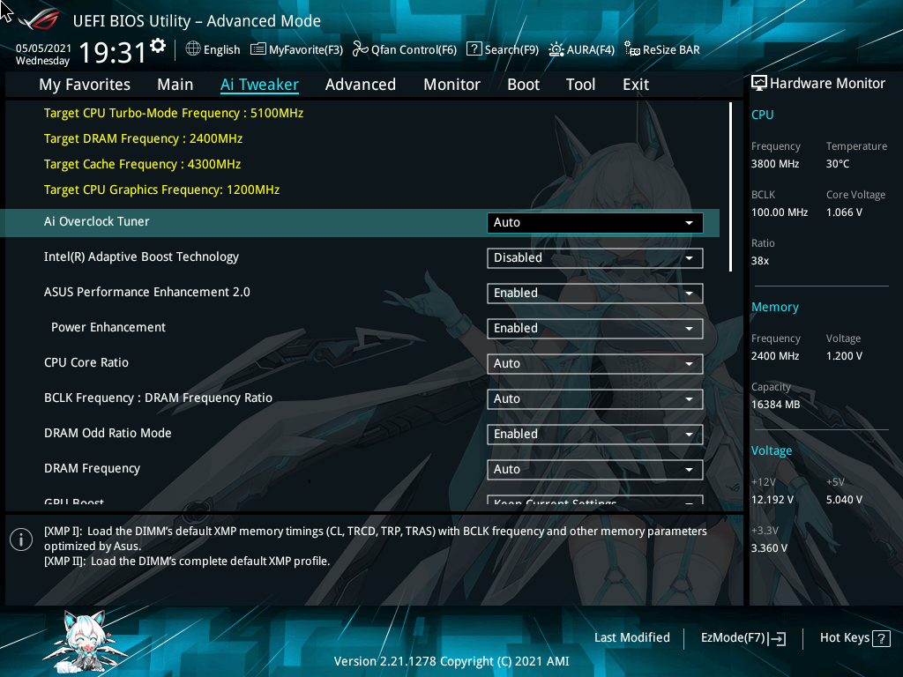Screen dimensions: 903x677
Task: Click the Search question mark icon
Action: 474,49
